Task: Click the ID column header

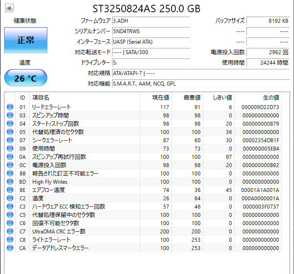Action: click(22, 98)
